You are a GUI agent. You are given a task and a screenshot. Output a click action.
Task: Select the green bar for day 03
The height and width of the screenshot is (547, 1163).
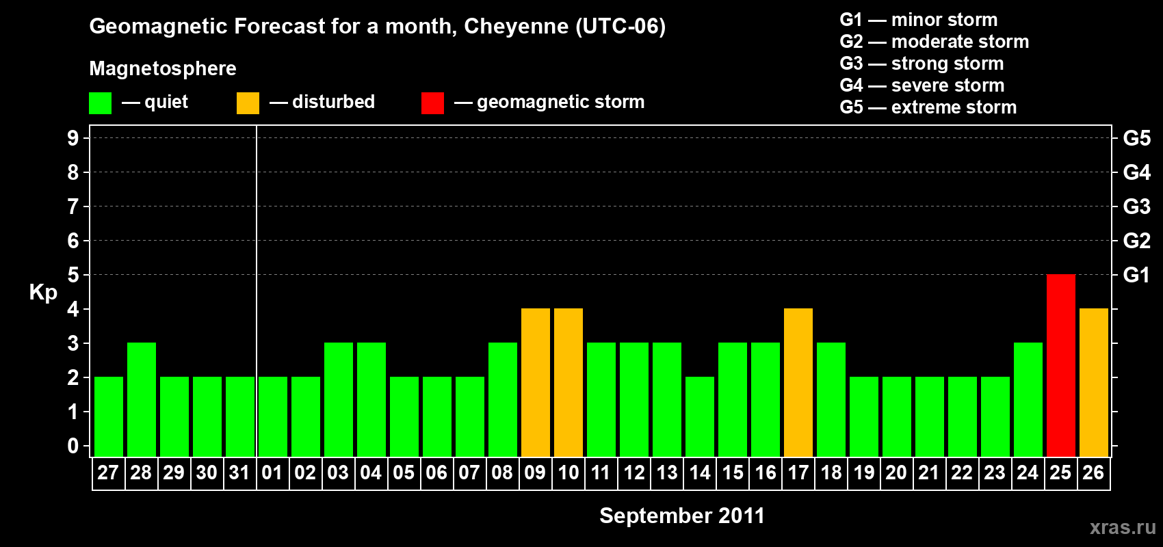click(339, 400)
